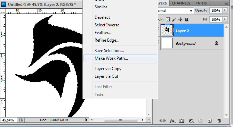
Task: Click the Layer 2 name
Action: point(182,31)
